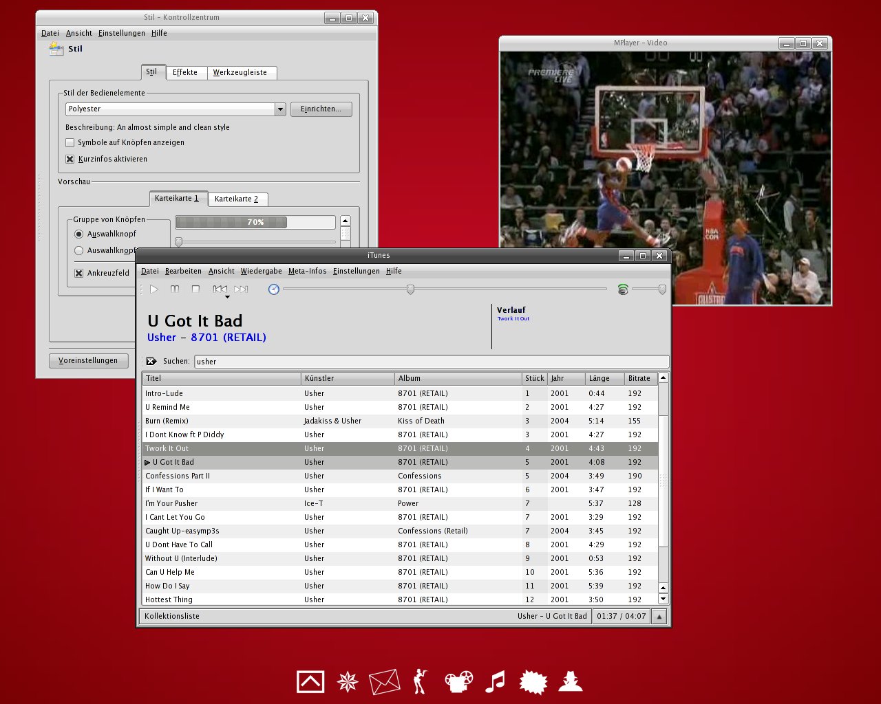This screenshot has height=704, width=881.
Task: Uncheck 'Kurzinfos aktivieren' checkbox
Action: coord(70,159)
